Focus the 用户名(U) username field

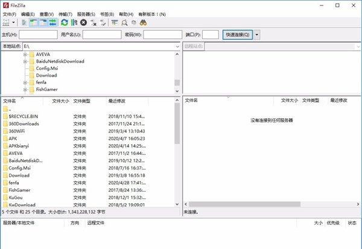click(102, 34)
